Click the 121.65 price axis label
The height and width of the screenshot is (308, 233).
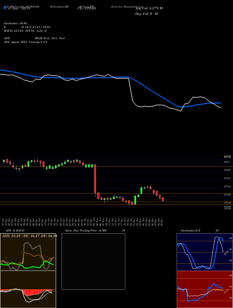click(227, 195)
